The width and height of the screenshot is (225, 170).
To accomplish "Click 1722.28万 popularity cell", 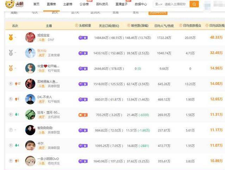I will 164,38.
